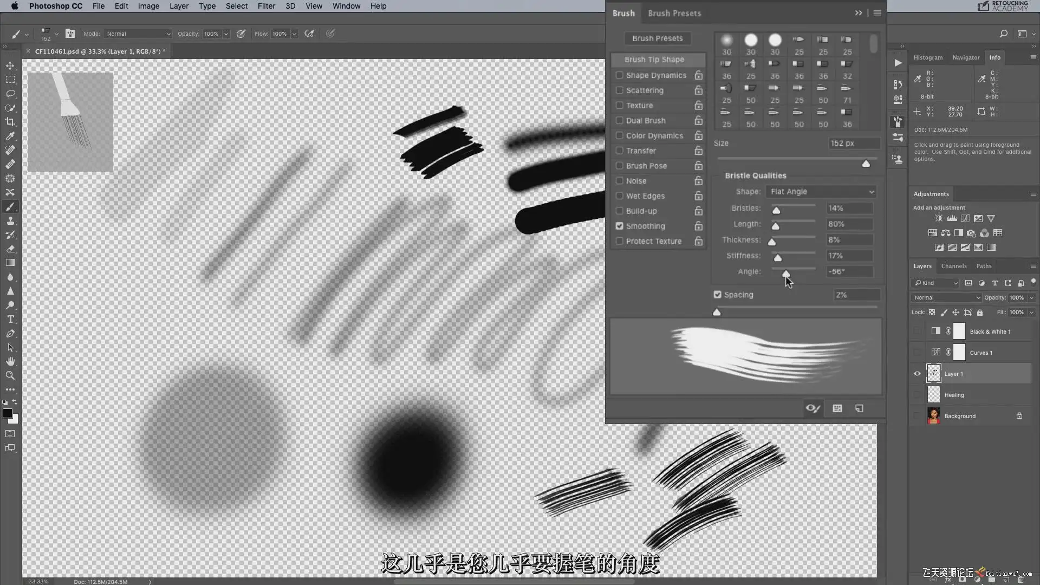Disable the Smoothing checkbox
The image size is (1040, 585).
pyautogui.click(x=619, y=226)
